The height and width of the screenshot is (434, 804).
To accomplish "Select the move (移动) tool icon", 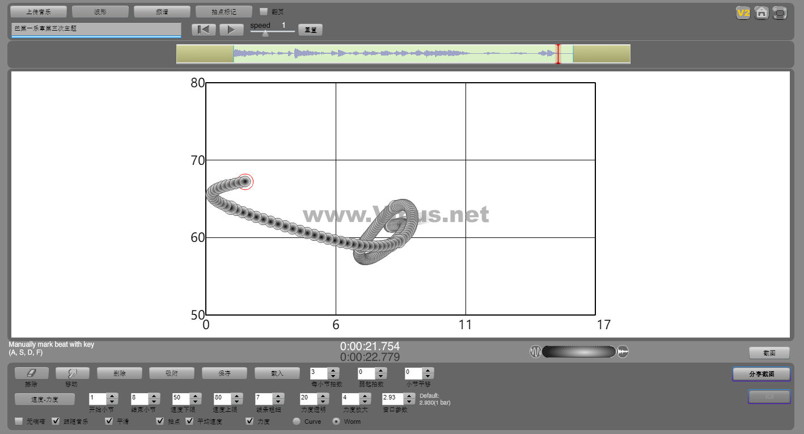I will coord(72,373).
